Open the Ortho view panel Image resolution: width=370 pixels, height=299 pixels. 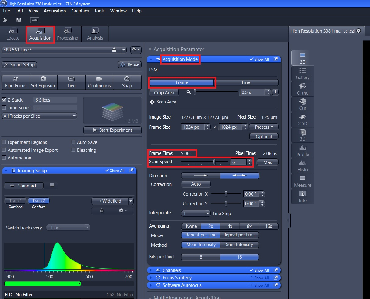tap(302, 89)
